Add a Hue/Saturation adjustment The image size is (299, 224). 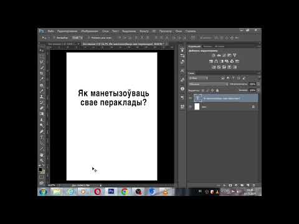tap(211, 61)
